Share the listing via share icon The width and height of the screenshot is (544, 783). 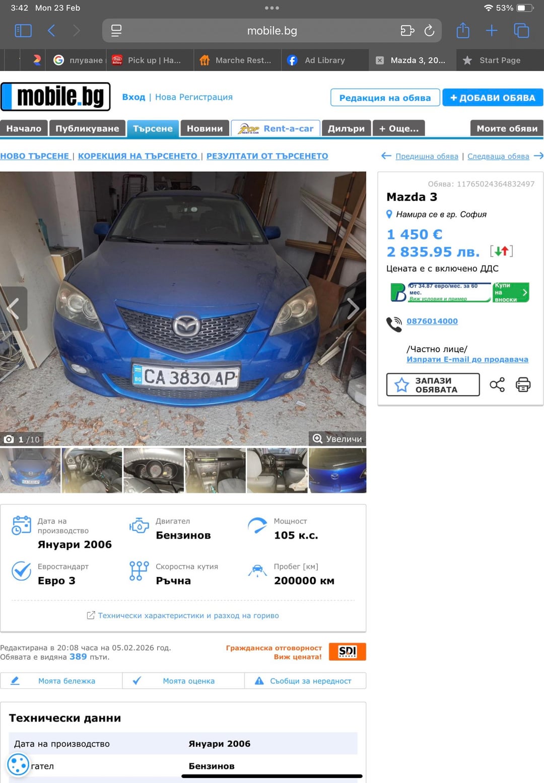(x=497, y=385)
